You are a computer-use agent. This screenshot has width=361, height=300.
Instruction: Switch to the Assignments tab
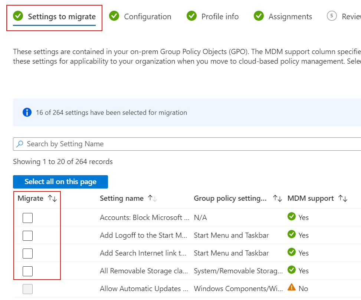pyautogui.click(x=291, y=16)
